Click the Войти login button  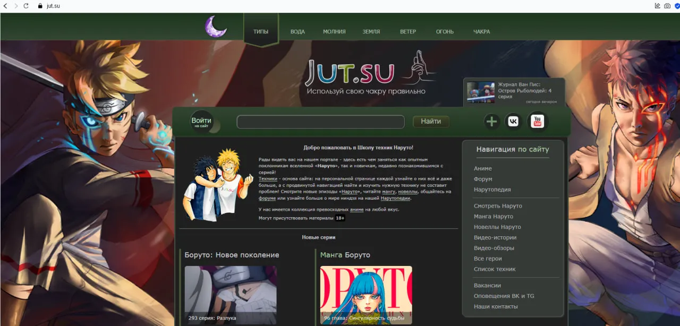(x=201, y=122)
